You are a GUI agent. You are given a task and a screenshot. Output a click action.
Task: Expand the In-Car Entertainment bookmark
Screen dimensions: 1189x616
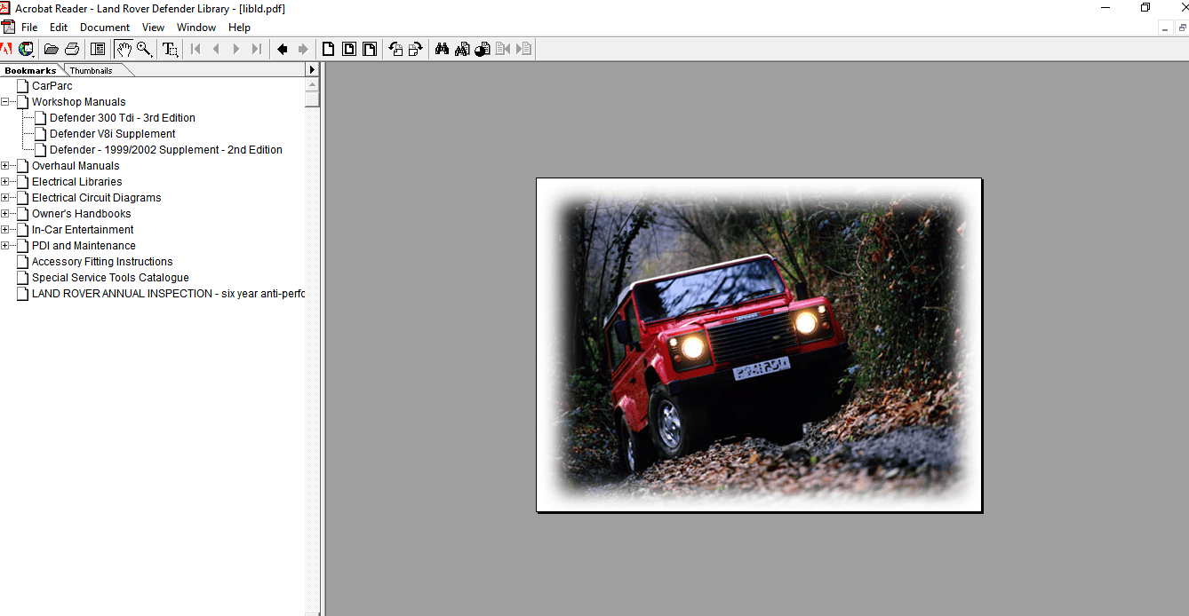5,230
